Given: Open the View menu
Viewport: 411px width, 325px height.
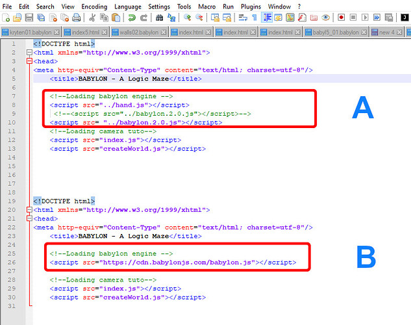Looking at the screenshot, I should [68, 6].
